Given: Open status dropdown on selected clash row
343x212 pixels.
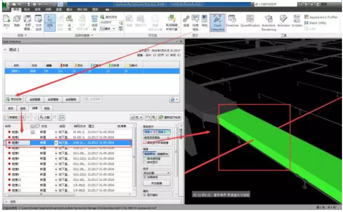Looking at the screenshot, I should tap(56, 143).
